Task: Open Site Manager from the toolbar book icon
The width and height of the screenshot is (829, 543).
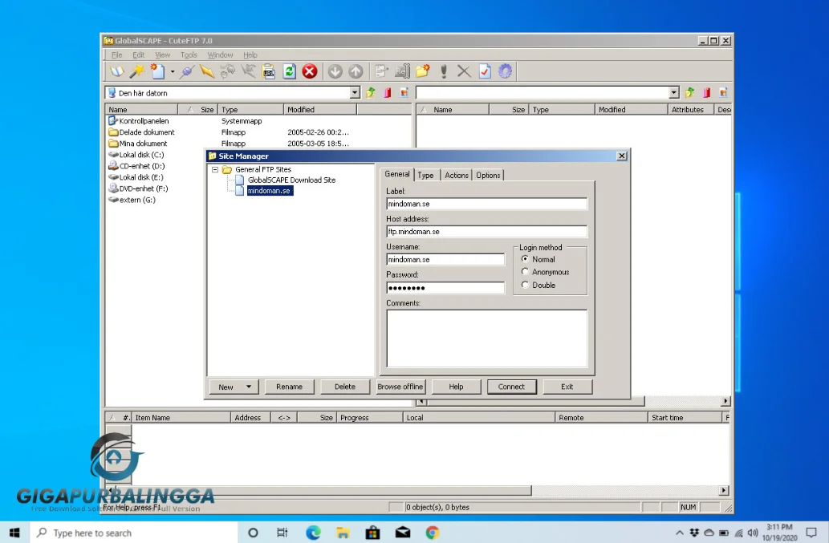Action: pos(117,71)
